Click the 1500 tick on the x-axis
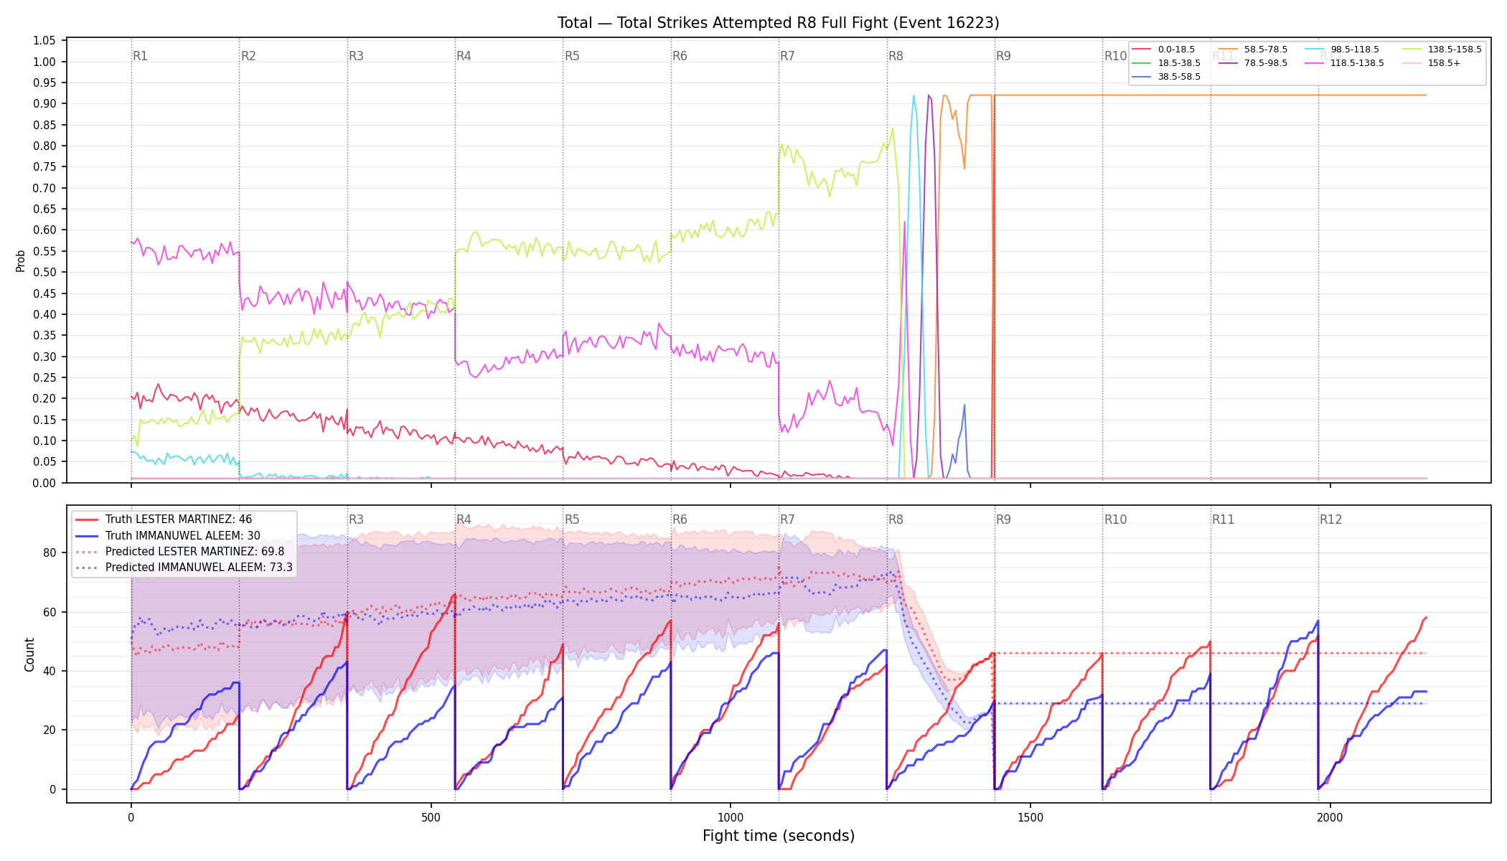Image resolution: width=1507 pixels, height=861 pixels. tap(1031, 817)
